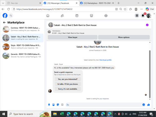Screen dimensions: 156x117
Task: Click the taskbar volume speaker icon
Action: 126,114
